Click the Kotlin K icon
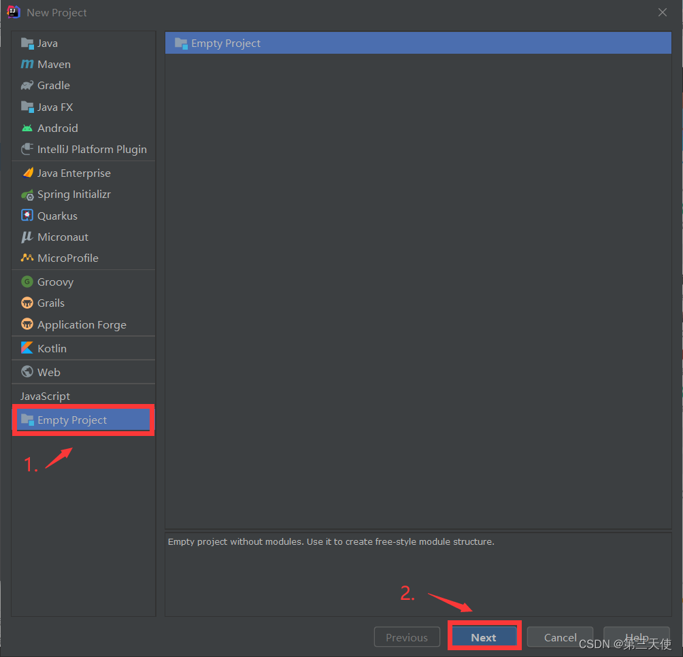Screen dimensions: 683x657 (x=27, y=348)
